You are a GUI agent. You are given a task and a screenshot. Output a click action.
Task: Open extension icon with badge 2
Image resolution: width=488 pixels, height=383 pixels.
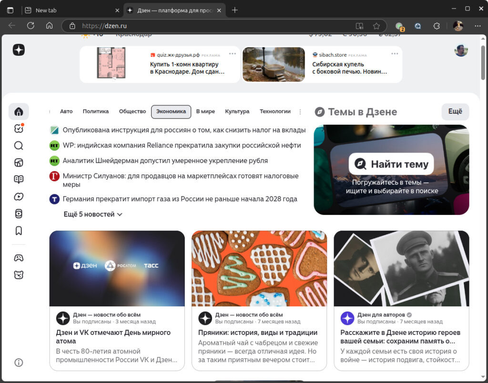click(x=399, y=27)
